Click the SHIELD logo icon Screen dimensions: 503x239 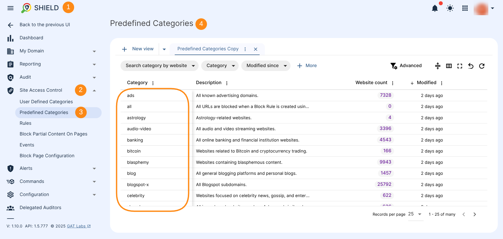[26, 8]
